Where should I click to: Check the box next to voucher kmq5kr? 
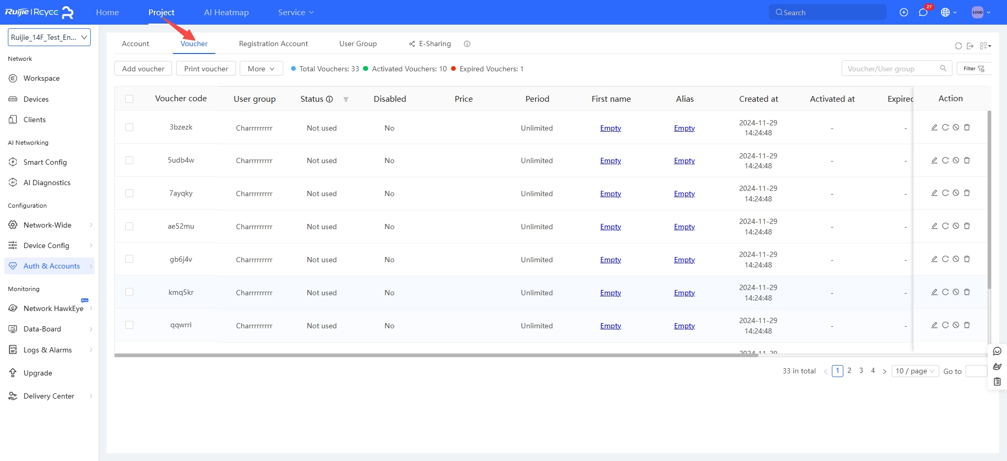(x=130, y=292)
